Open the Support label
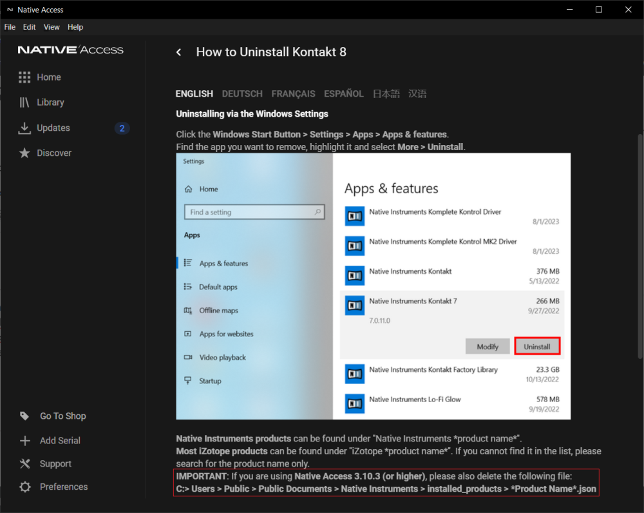Viewport: 644px width, 513px height. click(55, 463)
